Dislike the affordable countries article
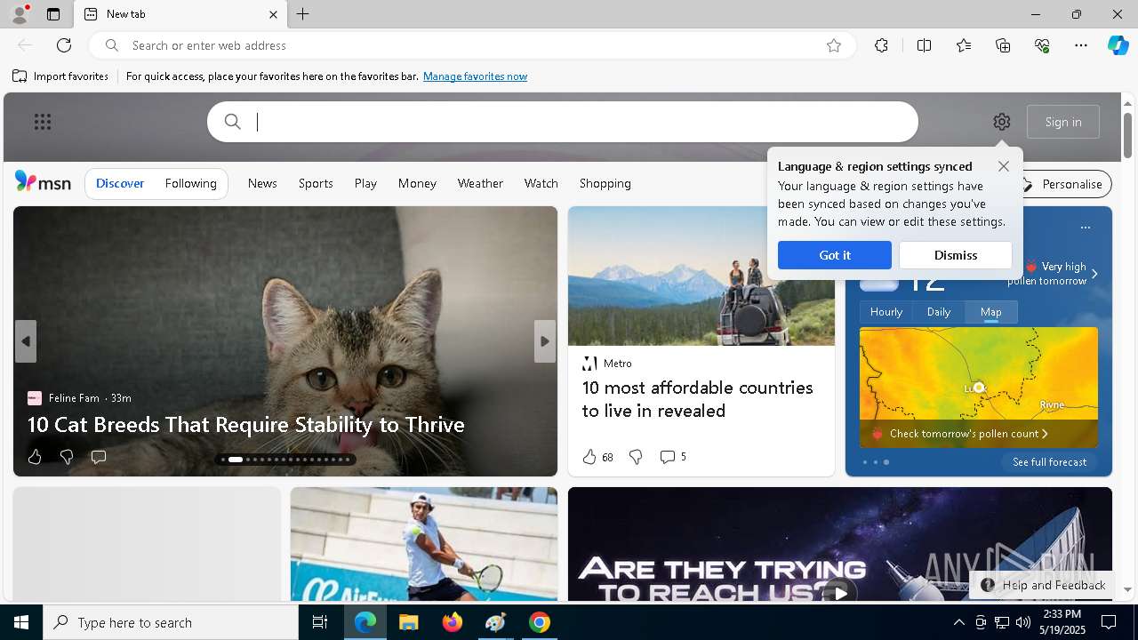1138x640 pixels. point(636,457)
